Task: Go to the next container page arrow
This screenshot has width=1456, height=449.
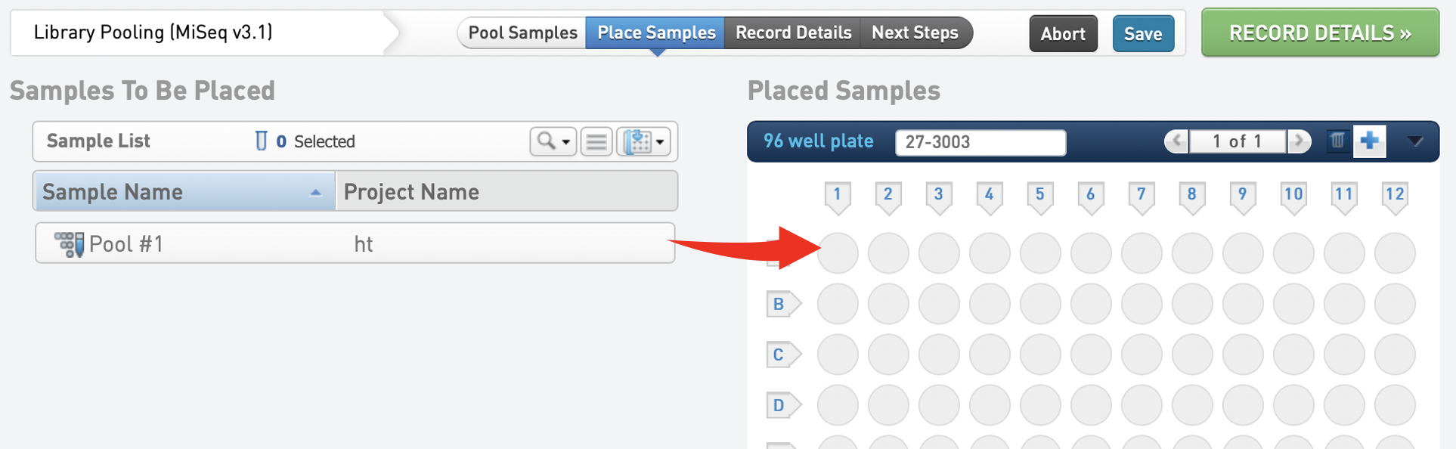Action: click(1299, 141)
